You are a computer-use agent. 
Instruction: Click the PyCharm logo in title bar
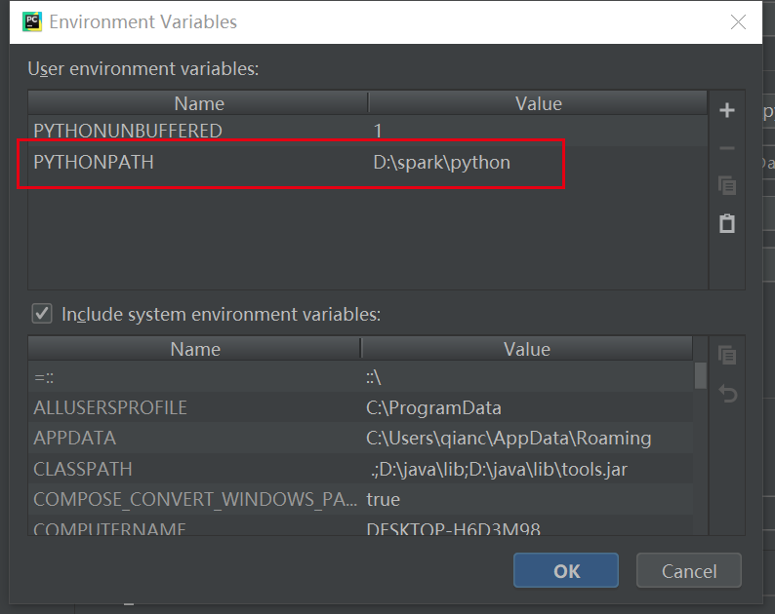point(32,22)
